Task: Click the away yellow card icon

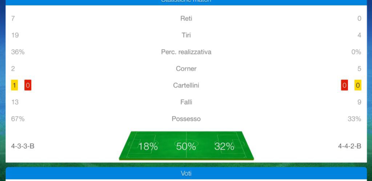Action: [x=358, y=86]
